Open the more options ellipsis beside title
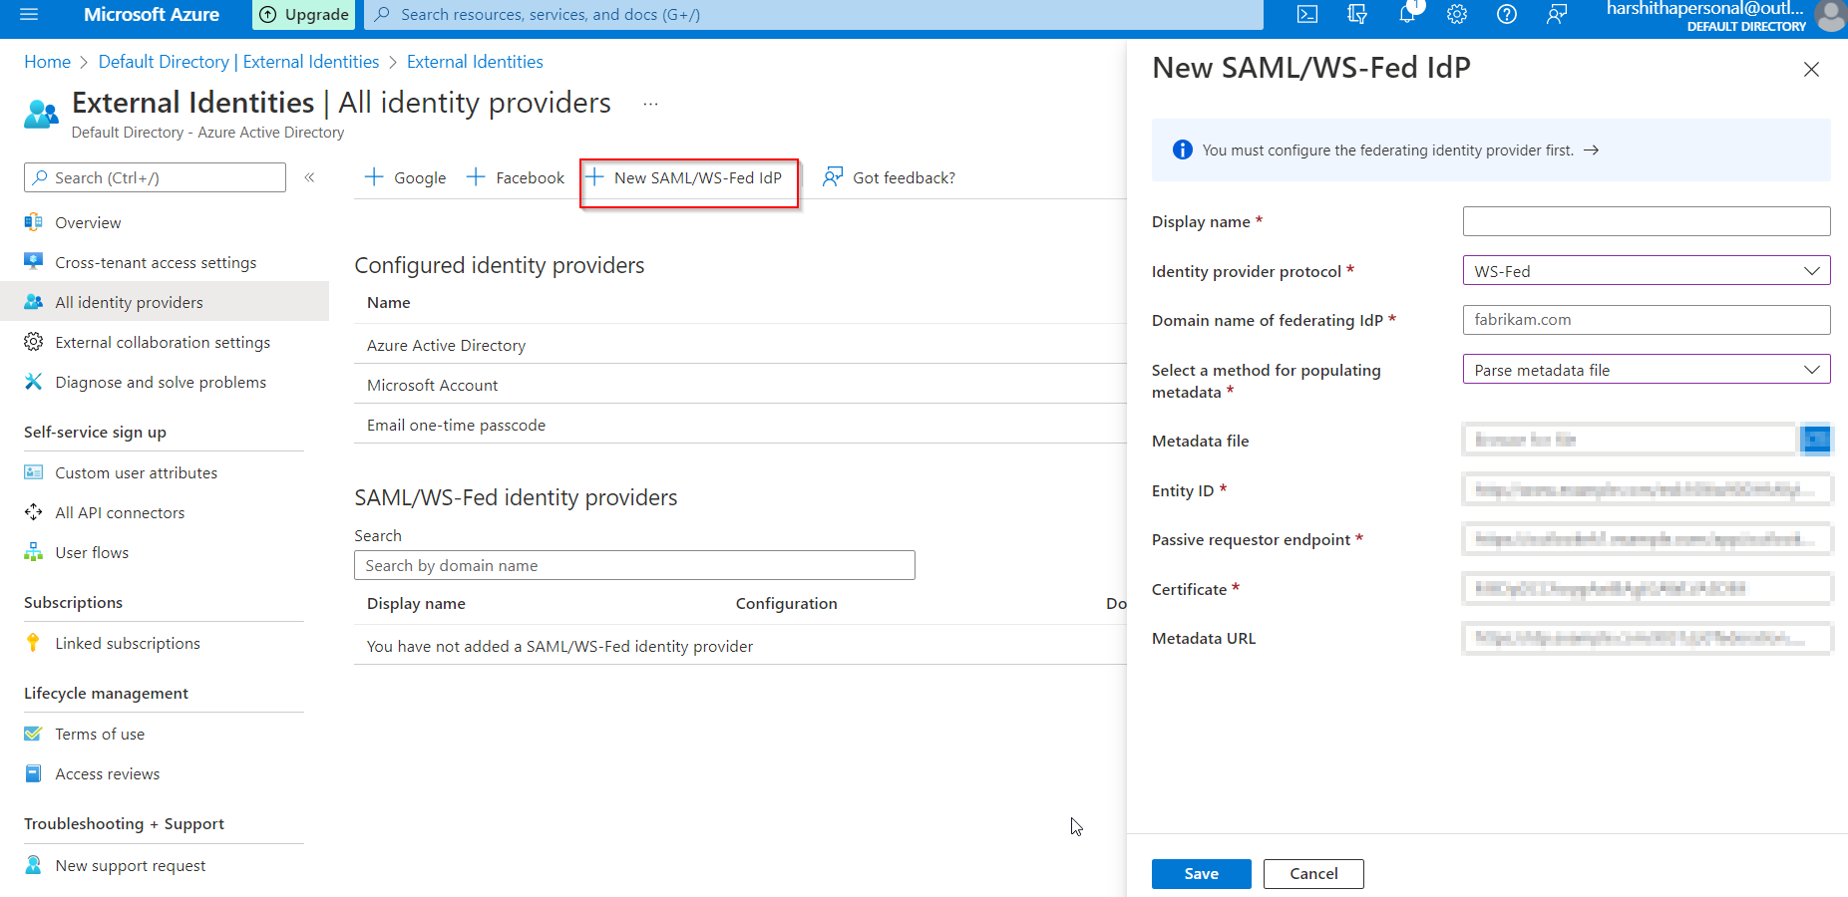The height and width of the screenshot is (897, 1848). [651, 104]
